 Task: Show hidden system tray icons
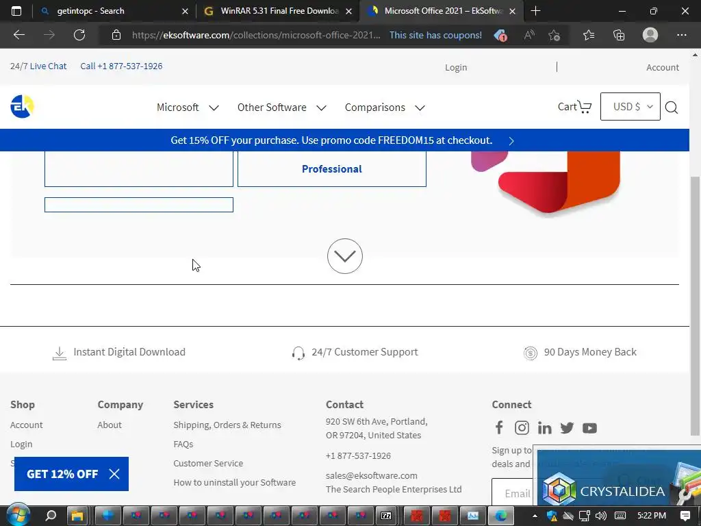pos(535,516)
